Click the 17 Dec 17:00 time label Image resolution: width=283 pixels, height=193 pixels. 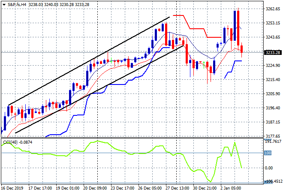(40, 188)
